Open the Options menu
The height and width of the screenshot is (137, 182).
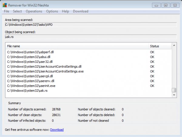pos(52,11)
